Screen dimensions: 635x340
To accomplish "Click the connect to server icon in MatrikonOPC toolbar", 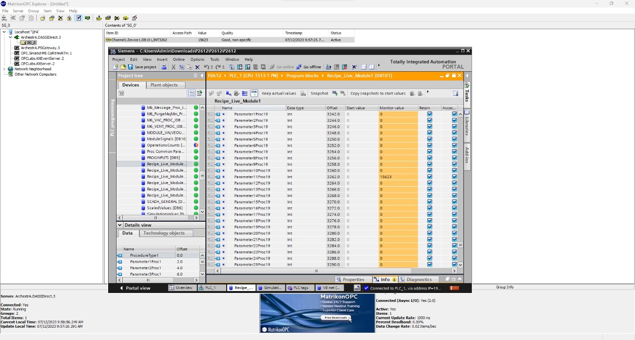I will tap(4, 18).
